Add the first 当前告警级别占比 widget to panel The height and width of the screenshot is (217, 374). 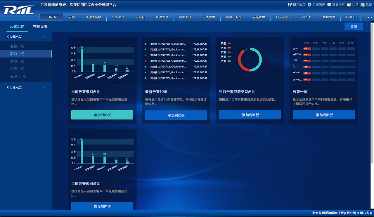pyautogui.click(x=102, y=115)
